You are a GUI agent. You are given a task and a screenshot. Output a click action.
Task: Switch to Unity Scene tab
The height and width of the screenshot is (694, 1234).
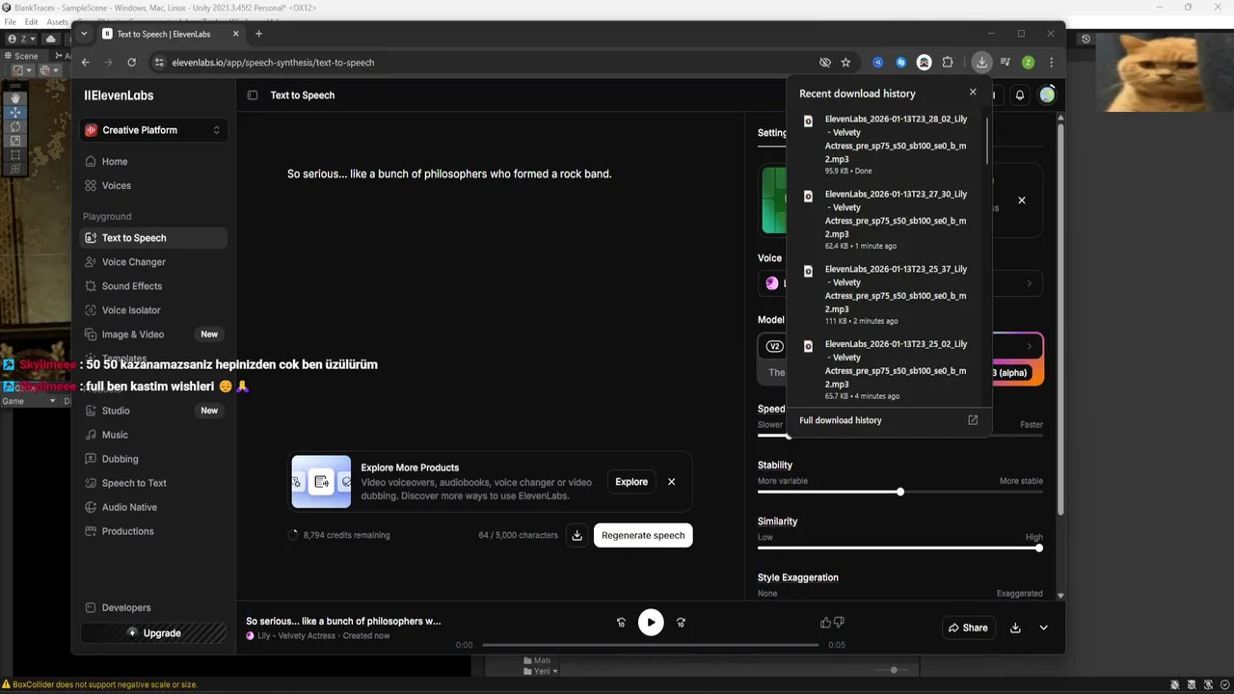point(22,56)
